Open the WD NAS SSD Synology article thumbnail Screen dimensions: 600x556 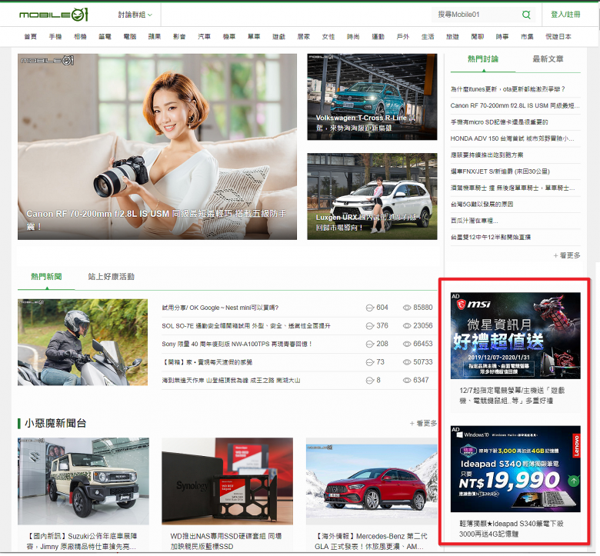tap(227, 481)
